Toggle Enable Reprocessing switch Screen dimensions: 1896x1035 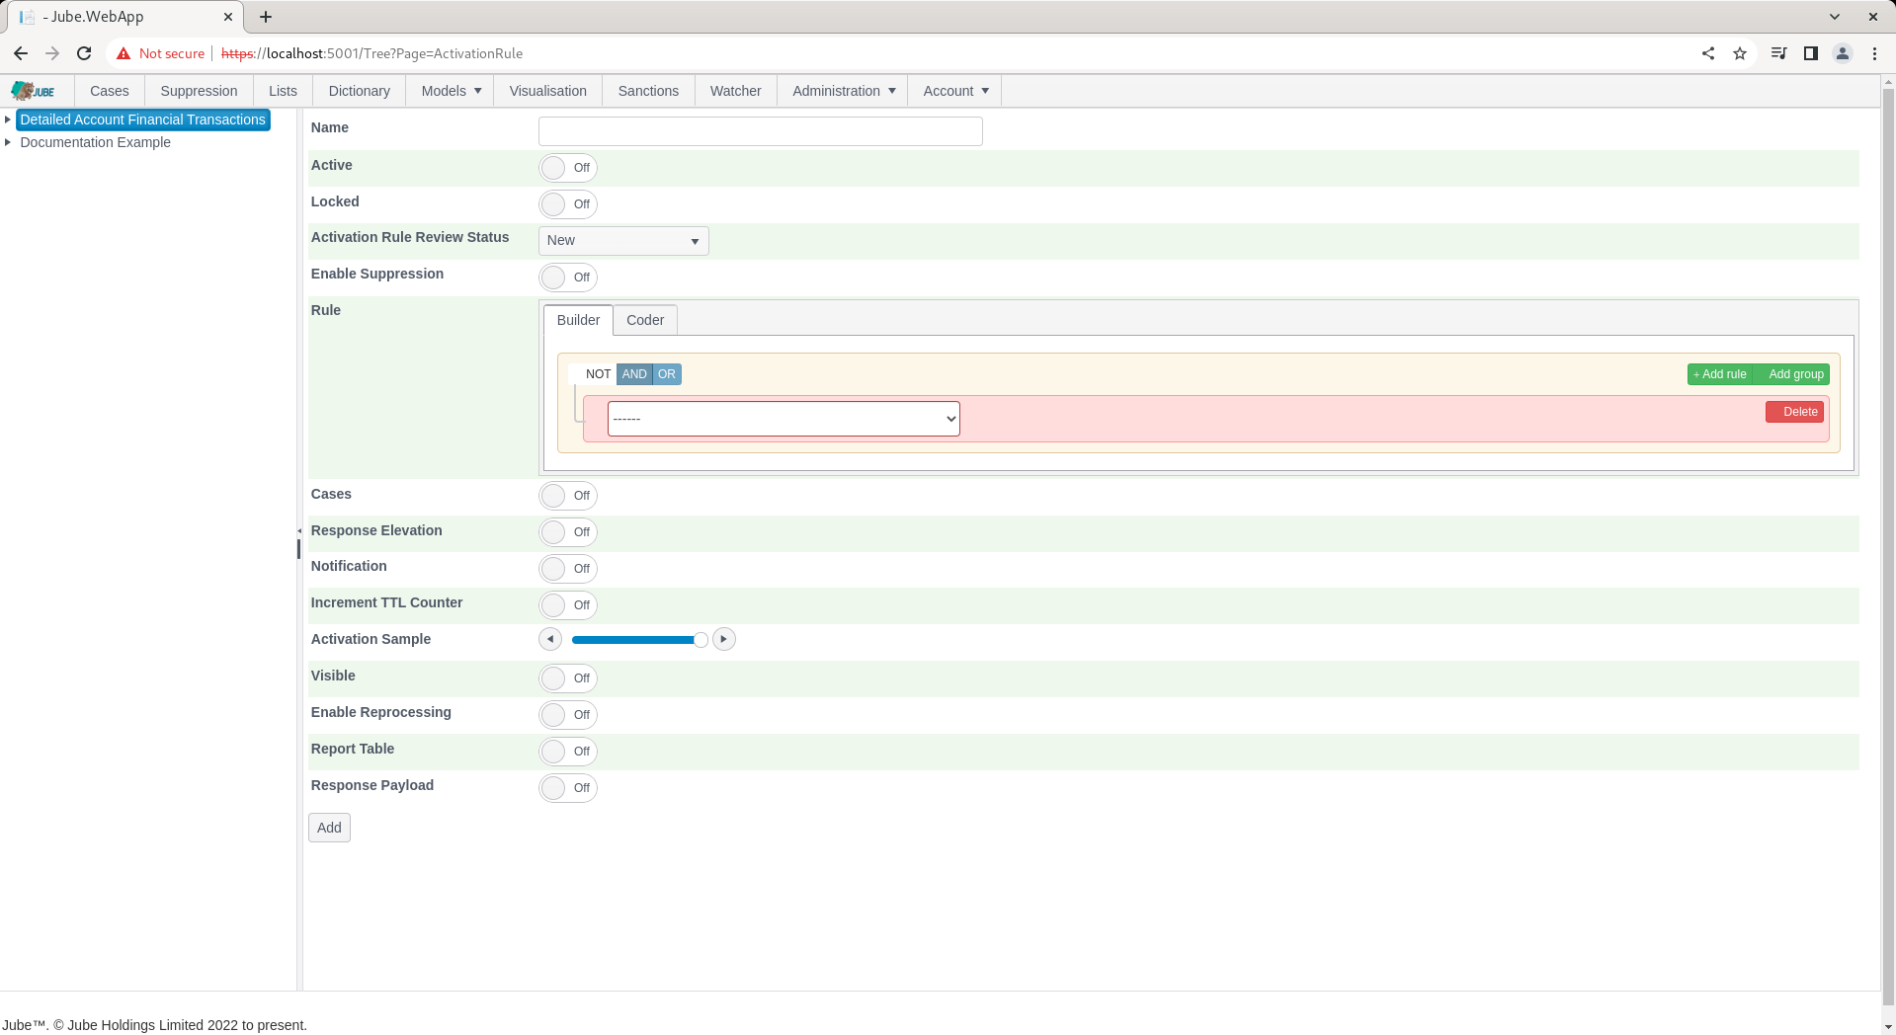tap(568, 715)
